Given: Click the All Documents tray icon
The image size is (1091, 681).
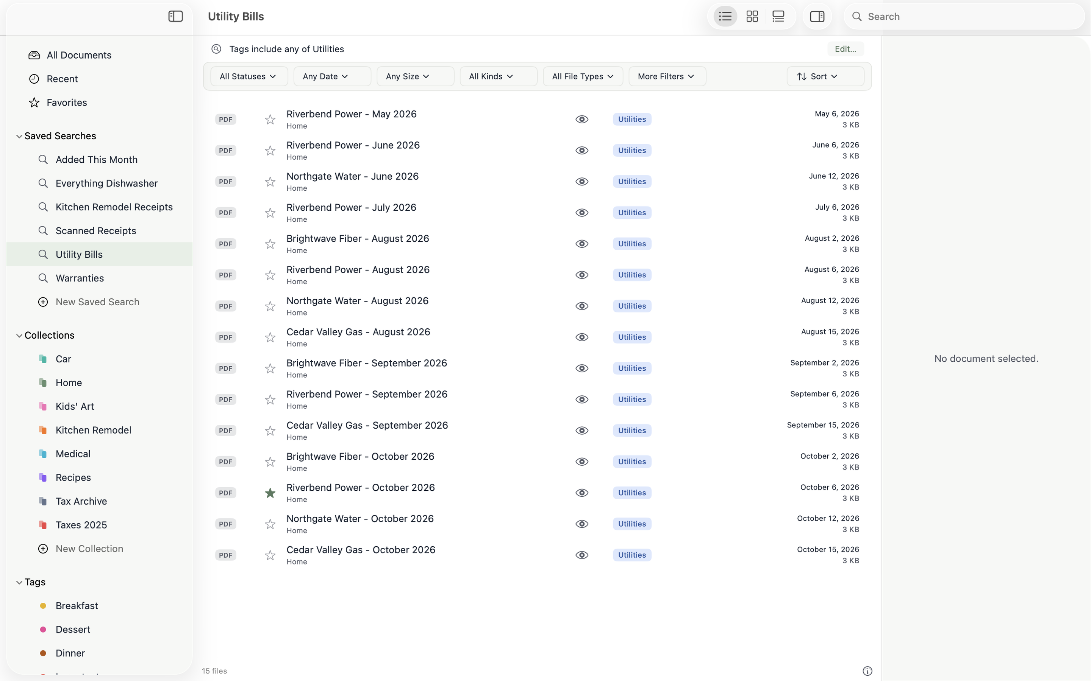Looking at the screenshot, I should pyautogui.click(x=34, y=55).
